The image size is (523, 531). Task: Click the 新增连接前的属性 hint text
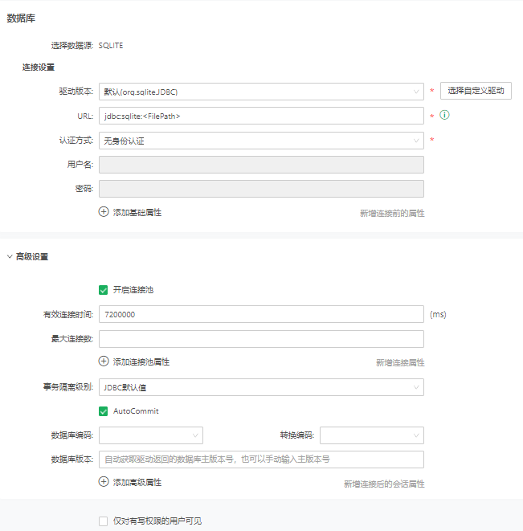pos(392,214)
